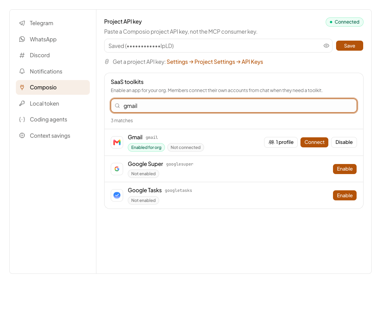Click the link icon before API key hint
The image size is (381, 311).
click(x=106, y=62)
